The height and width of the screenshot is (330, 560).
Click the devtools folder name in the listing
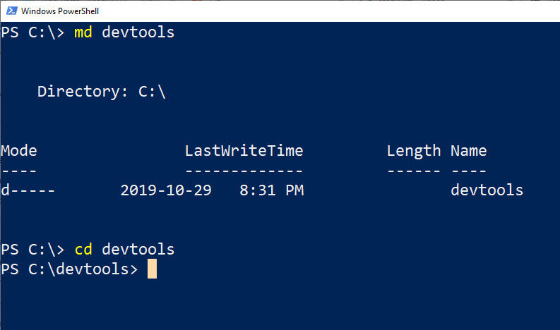tap(487, 190)
